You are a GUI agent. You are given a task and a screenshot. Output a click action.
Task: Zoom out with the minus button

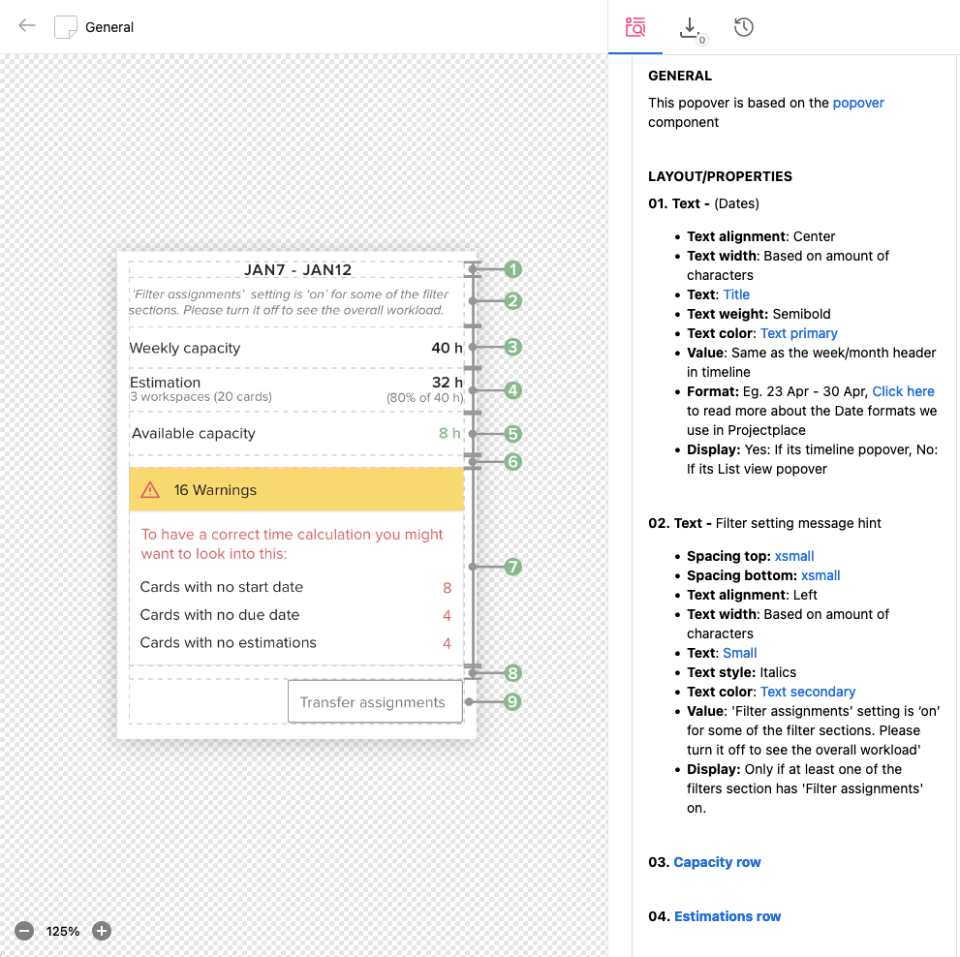click(x=25, y=931)
